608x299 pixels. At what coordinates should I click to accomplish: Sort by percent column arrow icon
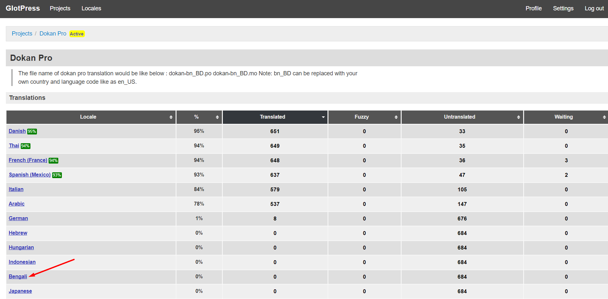217,117
